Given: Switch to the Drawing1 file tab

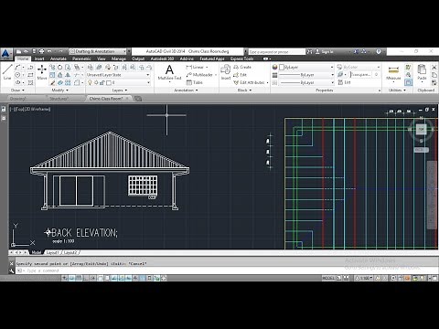Looking at the screenshot, I should [x=17, y=99].
